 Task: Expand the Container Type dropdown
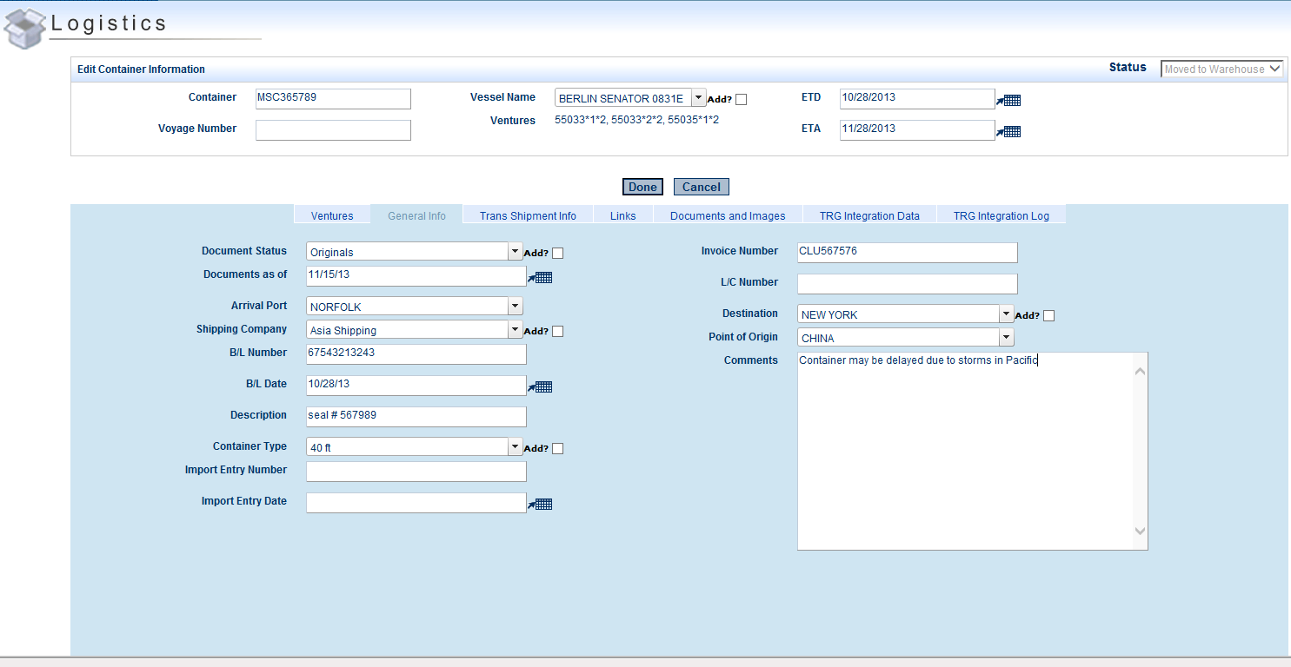point(515,447)
